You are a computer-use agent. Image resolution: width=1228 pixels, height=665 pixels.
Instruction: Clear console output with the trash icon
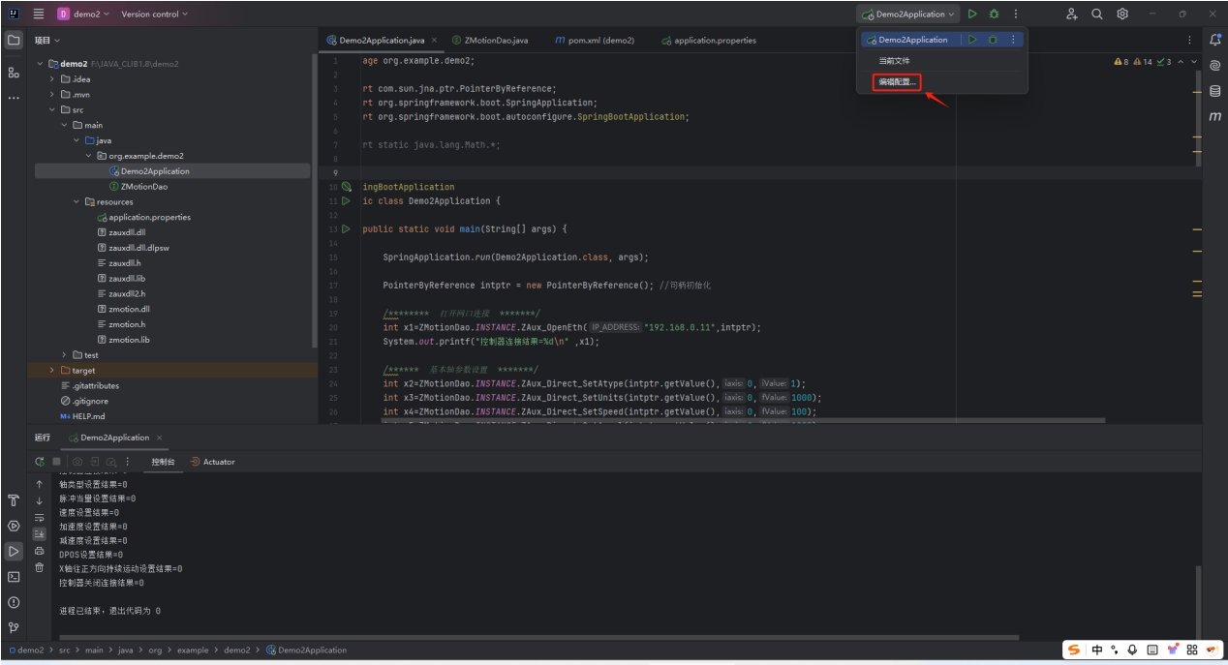pos(40,567)
